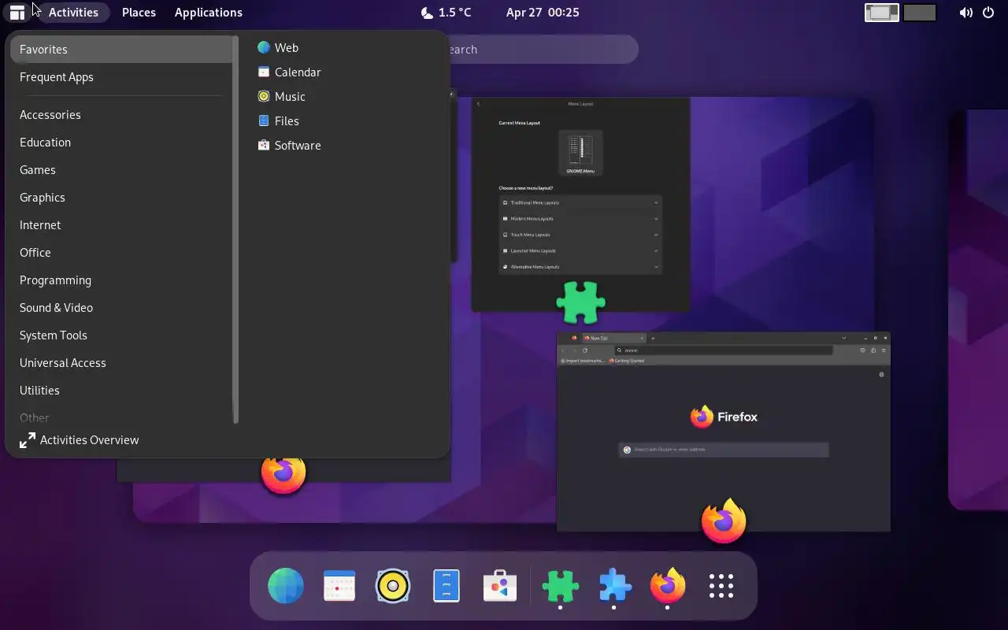Open the Places menu in the top bar
This screenshot has width=1008, height=630.
[x=139, y=13]
